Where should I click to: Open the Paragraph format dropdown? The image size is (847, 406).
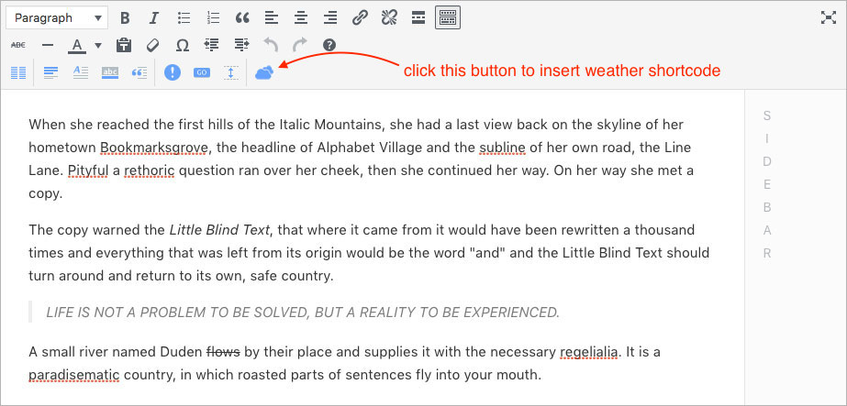[56, 17]
